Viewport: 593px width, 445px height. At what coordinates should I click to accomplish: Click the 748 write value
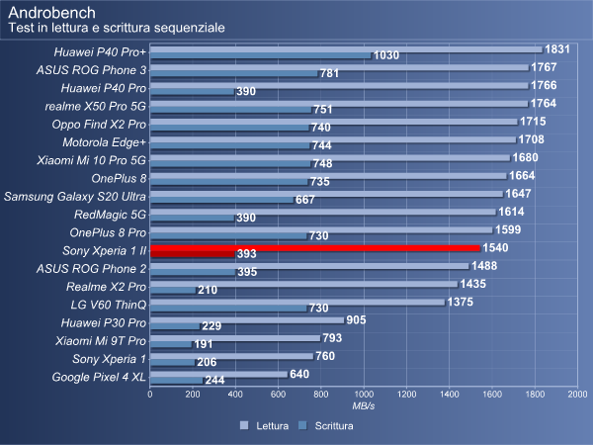(322, 163)
